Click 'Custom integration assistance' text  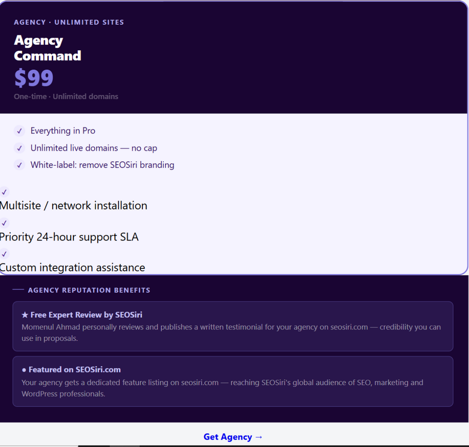coord(72,267)
